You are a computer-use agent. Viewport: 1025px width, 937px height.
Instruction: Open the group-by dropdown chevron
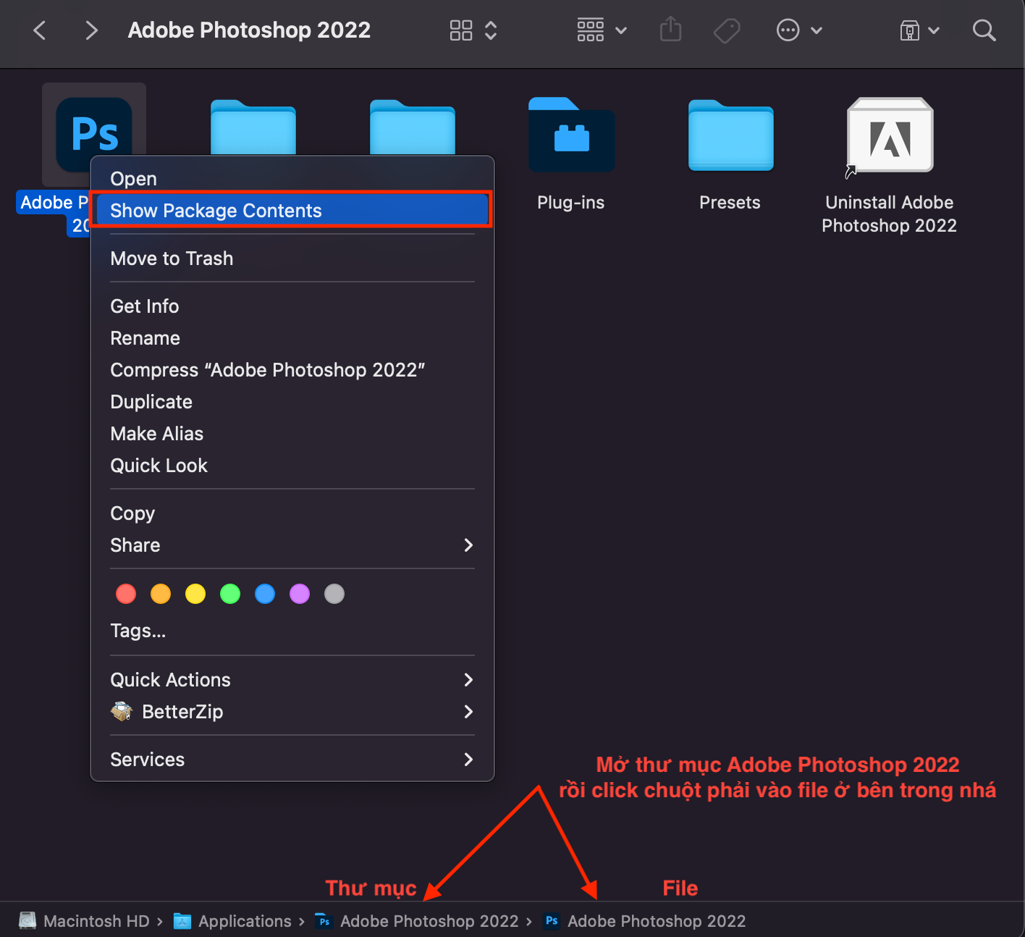(x=621, y=30)
